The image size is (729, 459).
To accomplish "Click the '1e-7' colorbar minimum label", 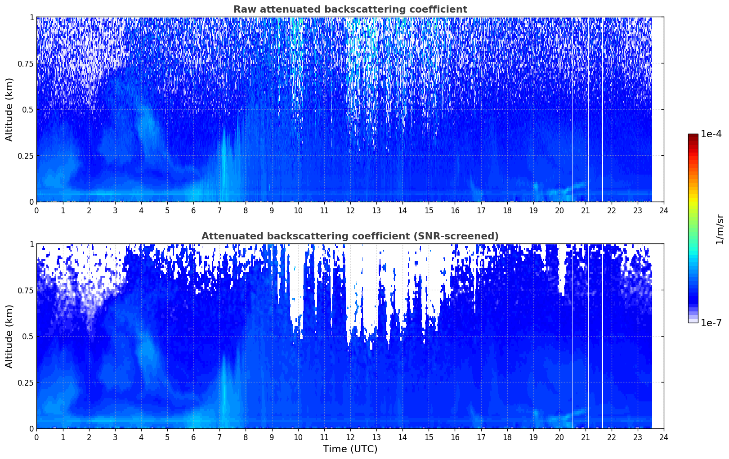I will tap(711, 323).
